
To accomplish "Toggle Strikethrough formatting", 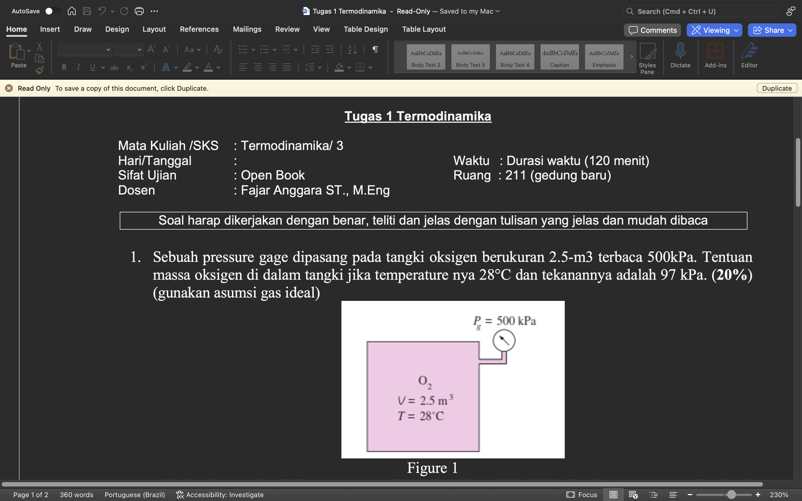I will point(114,67).
